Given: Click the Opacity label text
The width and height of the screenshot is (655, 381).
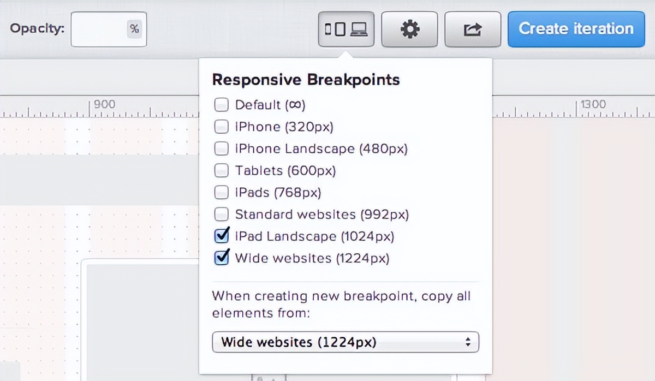Looking at the screenshot, I should click(x=37, y=28).
